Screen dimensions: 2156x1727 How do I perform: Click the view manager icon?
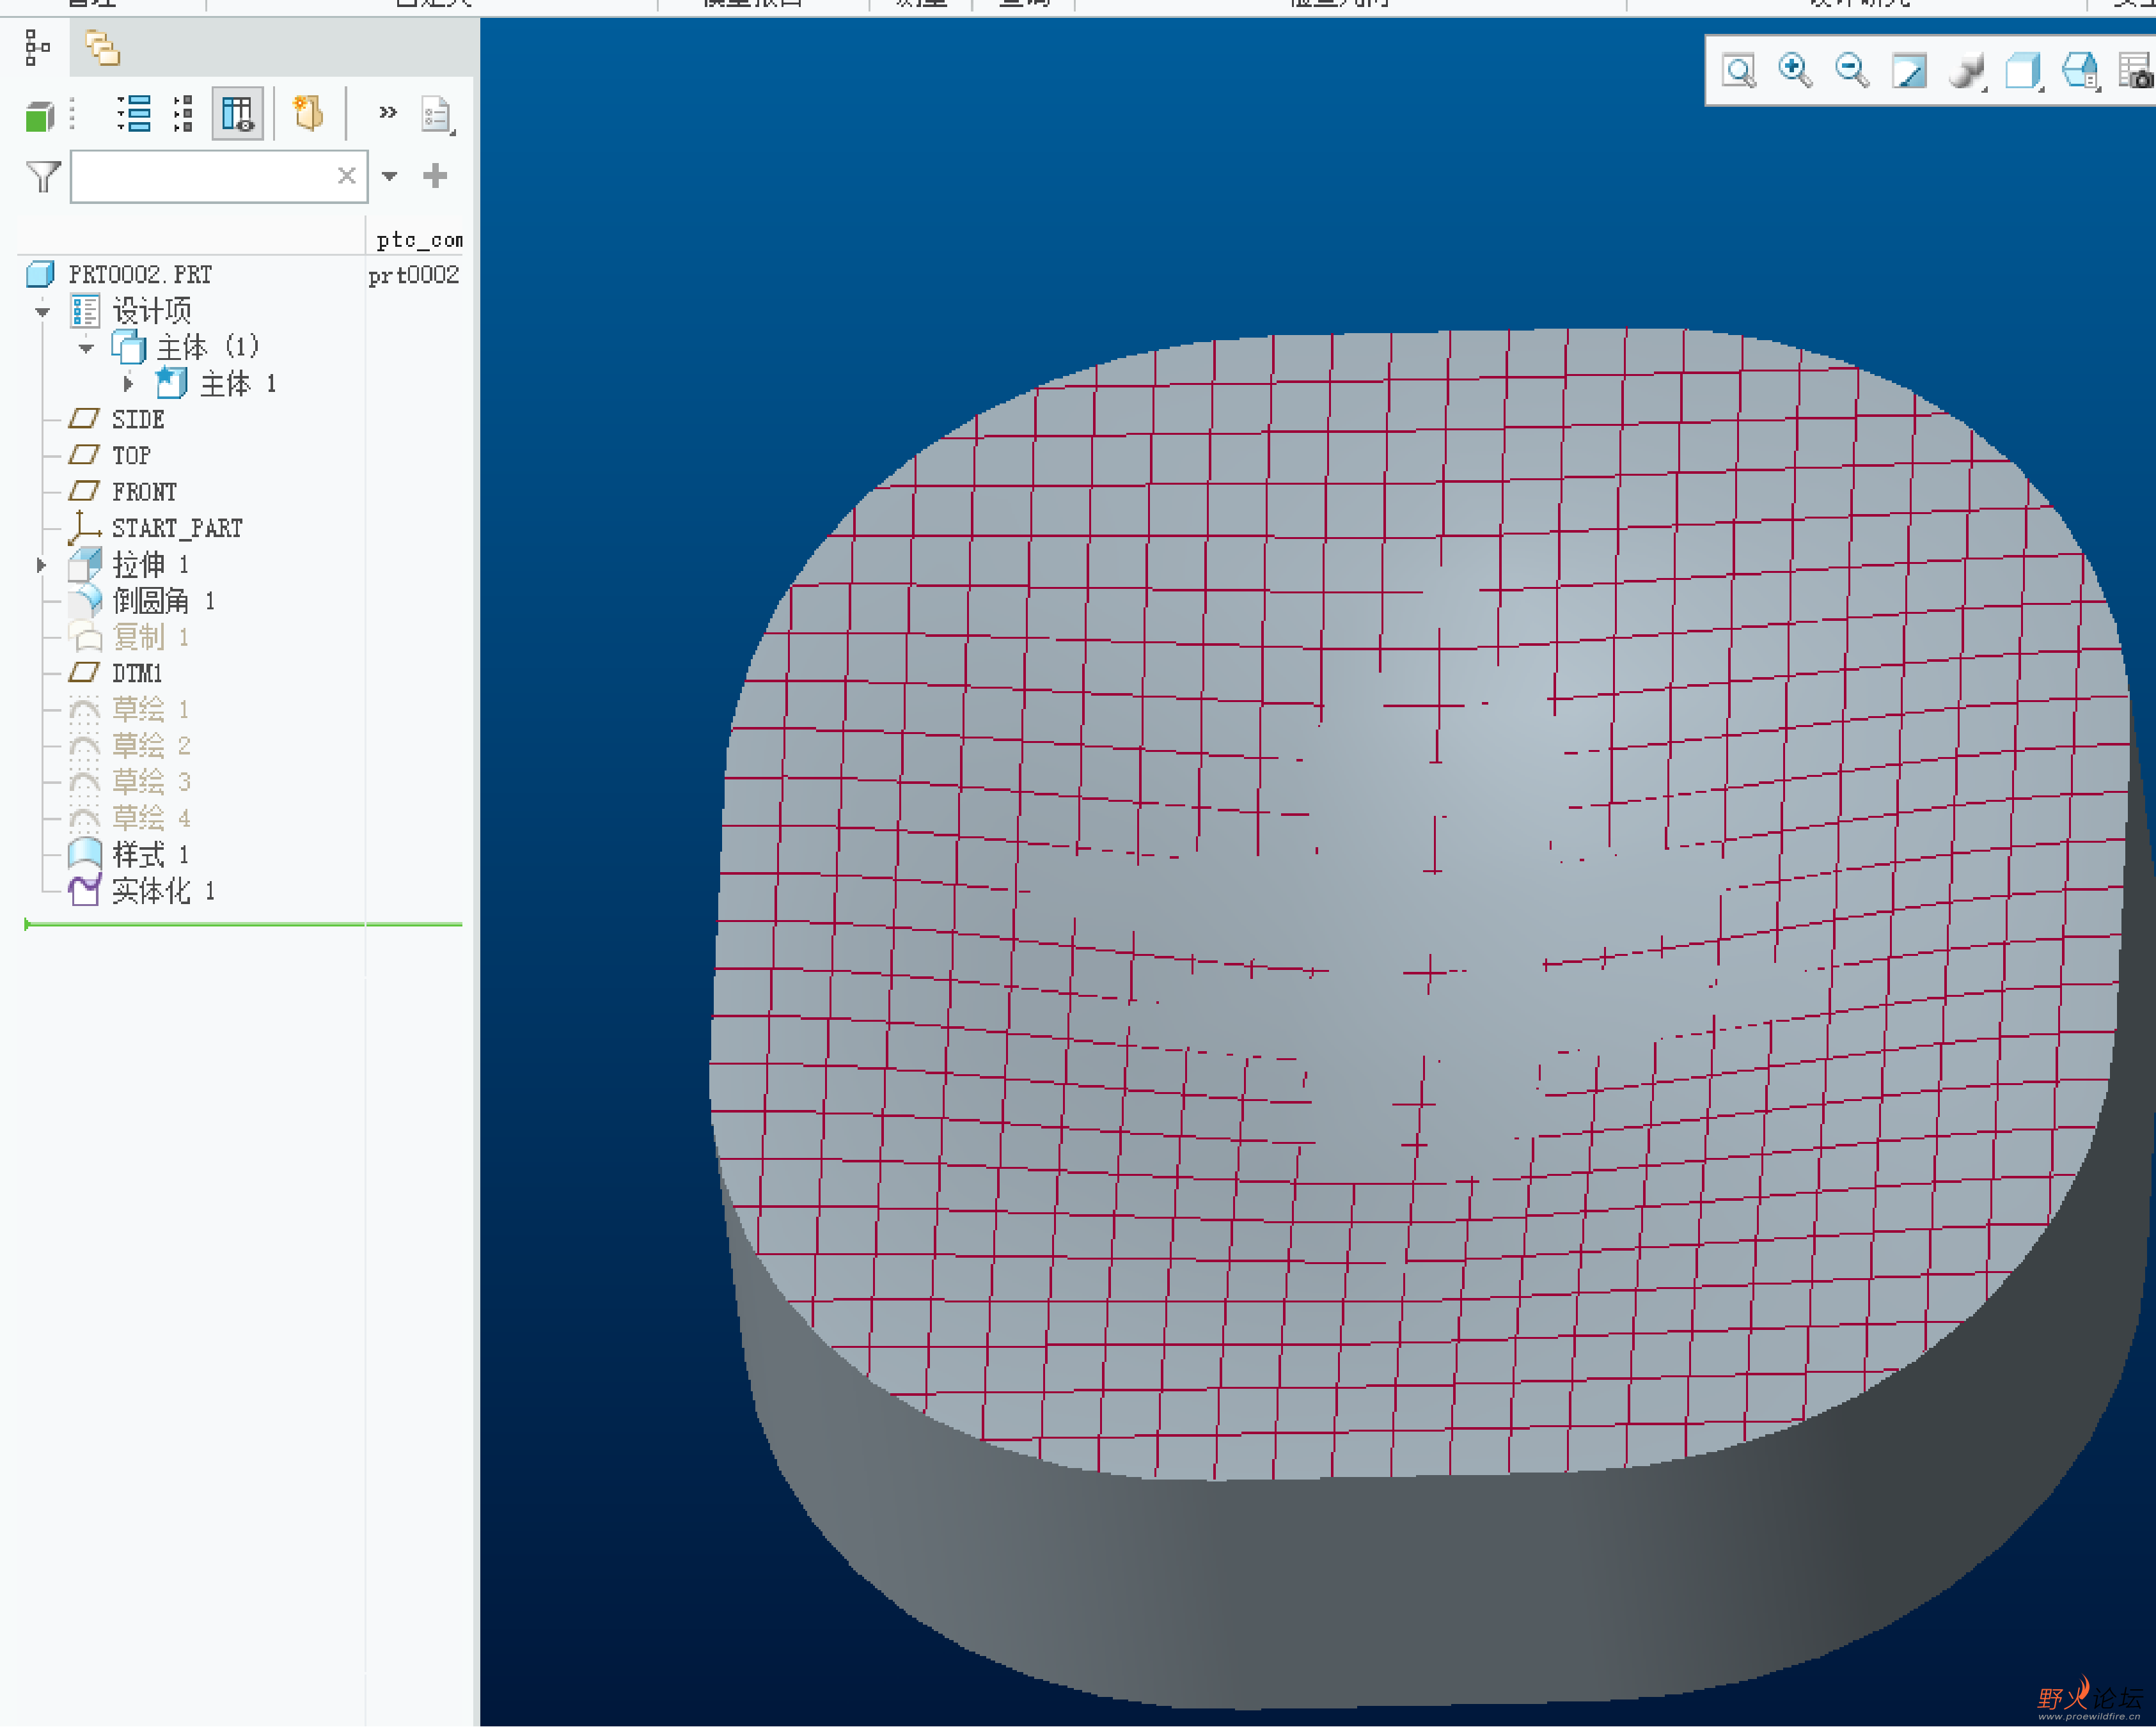2081,71
